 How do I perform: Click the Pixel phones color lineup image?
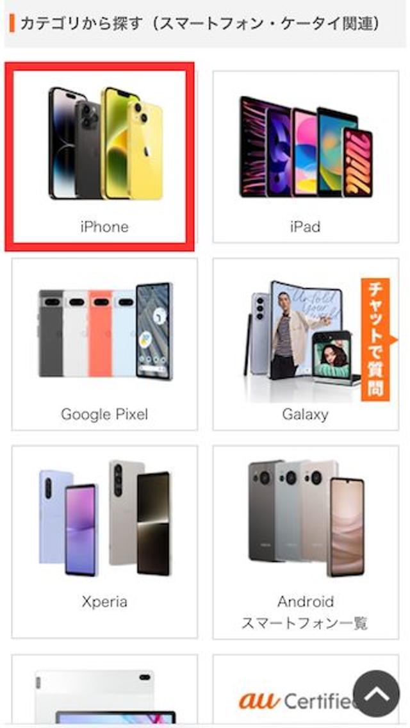(x=105, y=331)
